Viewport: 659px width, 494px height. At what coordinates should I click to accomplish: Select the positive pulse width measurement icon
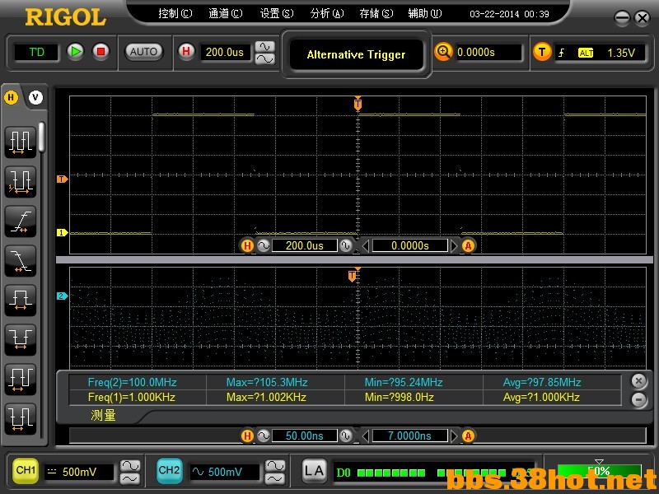tap(20, 300)
